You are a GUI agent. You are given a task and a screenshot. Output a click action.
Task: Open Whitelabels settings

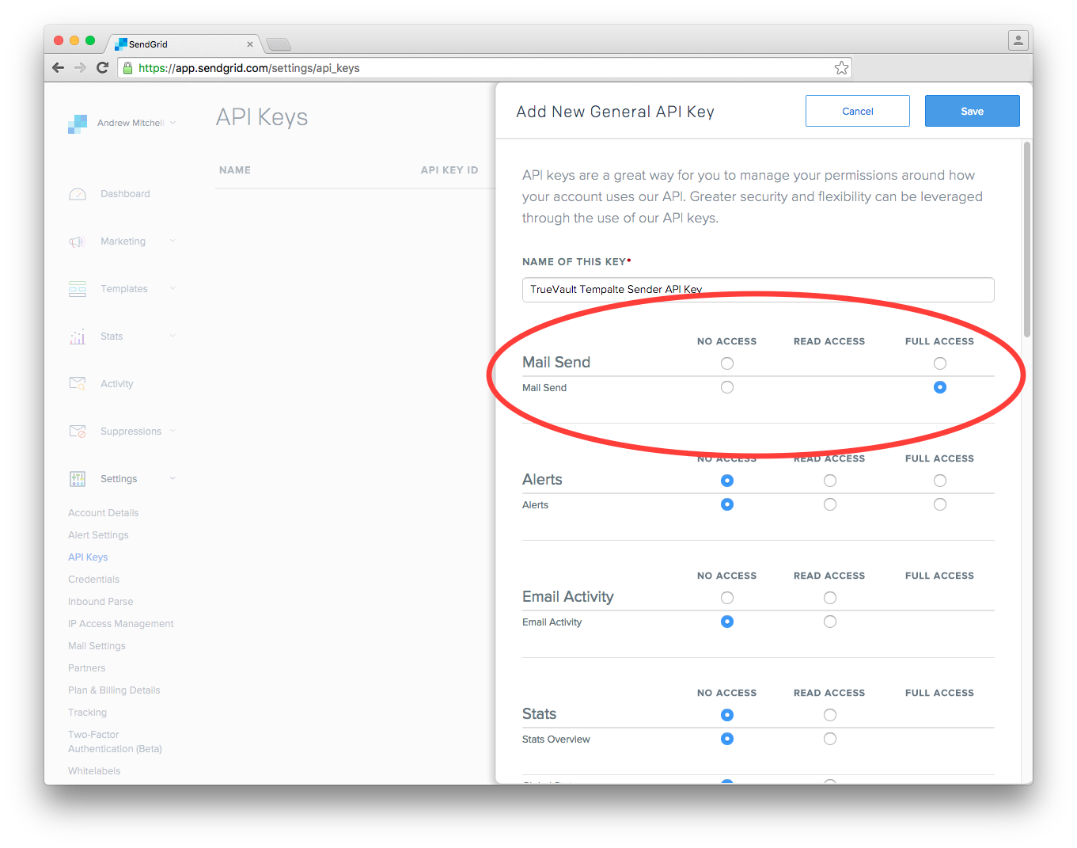coord(94,771)
